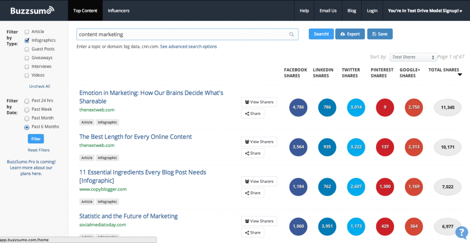This screenshot has height=243, width=470.
Task: Uncheck the Infographics type filter
Action: pos(27,40)
